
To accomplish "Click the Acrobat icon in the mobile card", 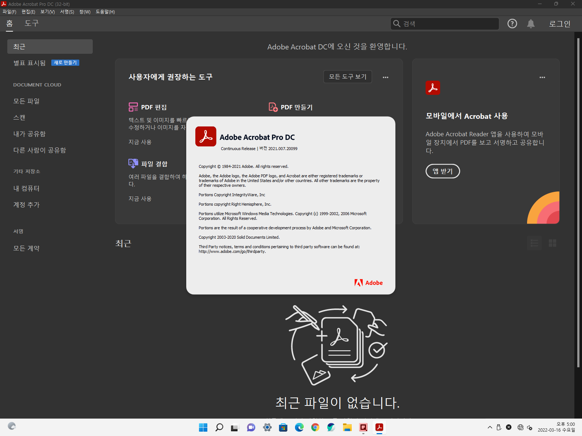I will (432, 88).
